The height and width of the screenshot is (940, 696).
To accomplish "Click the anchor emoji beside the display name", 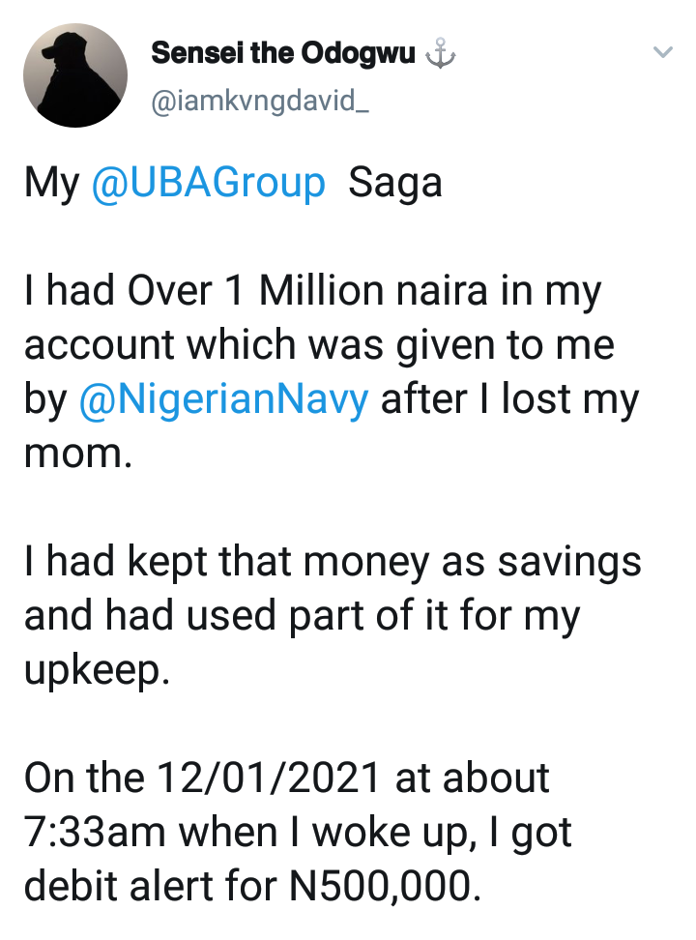I will pyautogui.click(x=440, y=53).
